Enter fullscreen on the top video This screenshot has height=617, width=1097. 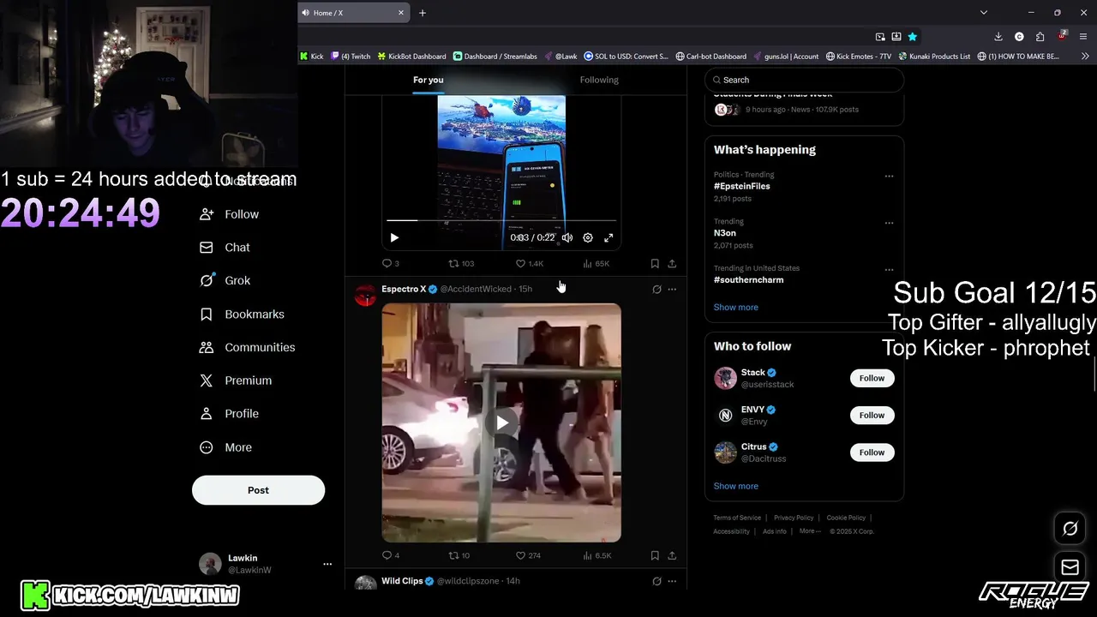[x=608, y=237]
